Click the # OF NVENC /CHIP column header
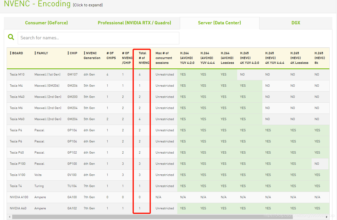The width and height of the screenshot is (337, 220). [x=127, y=58]
